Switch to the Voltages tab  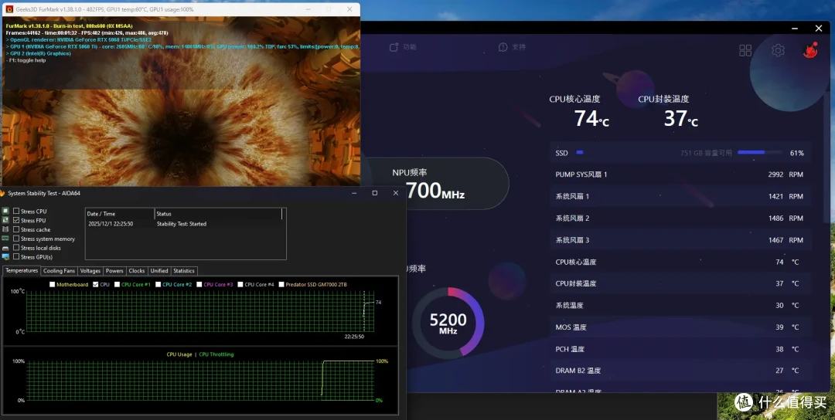point(90,271)
